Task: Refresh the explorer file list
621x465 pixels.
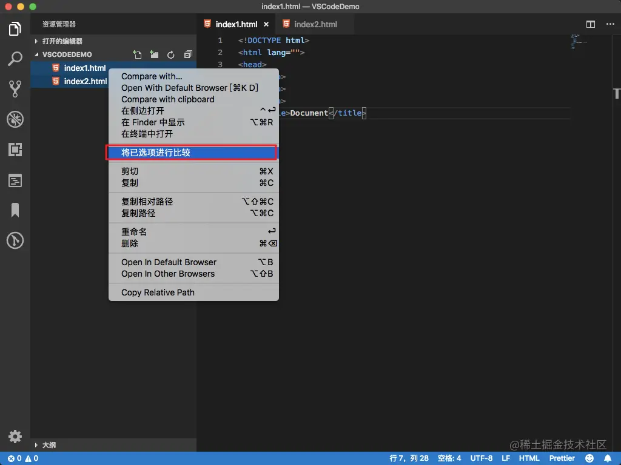Action: (170, 54)
